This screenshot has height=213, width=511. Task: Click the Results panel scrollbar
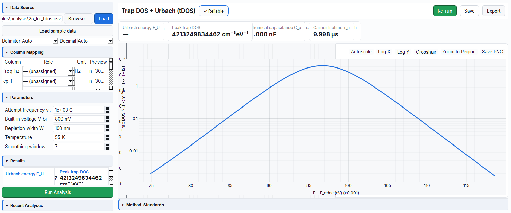(x=111, y=176)
